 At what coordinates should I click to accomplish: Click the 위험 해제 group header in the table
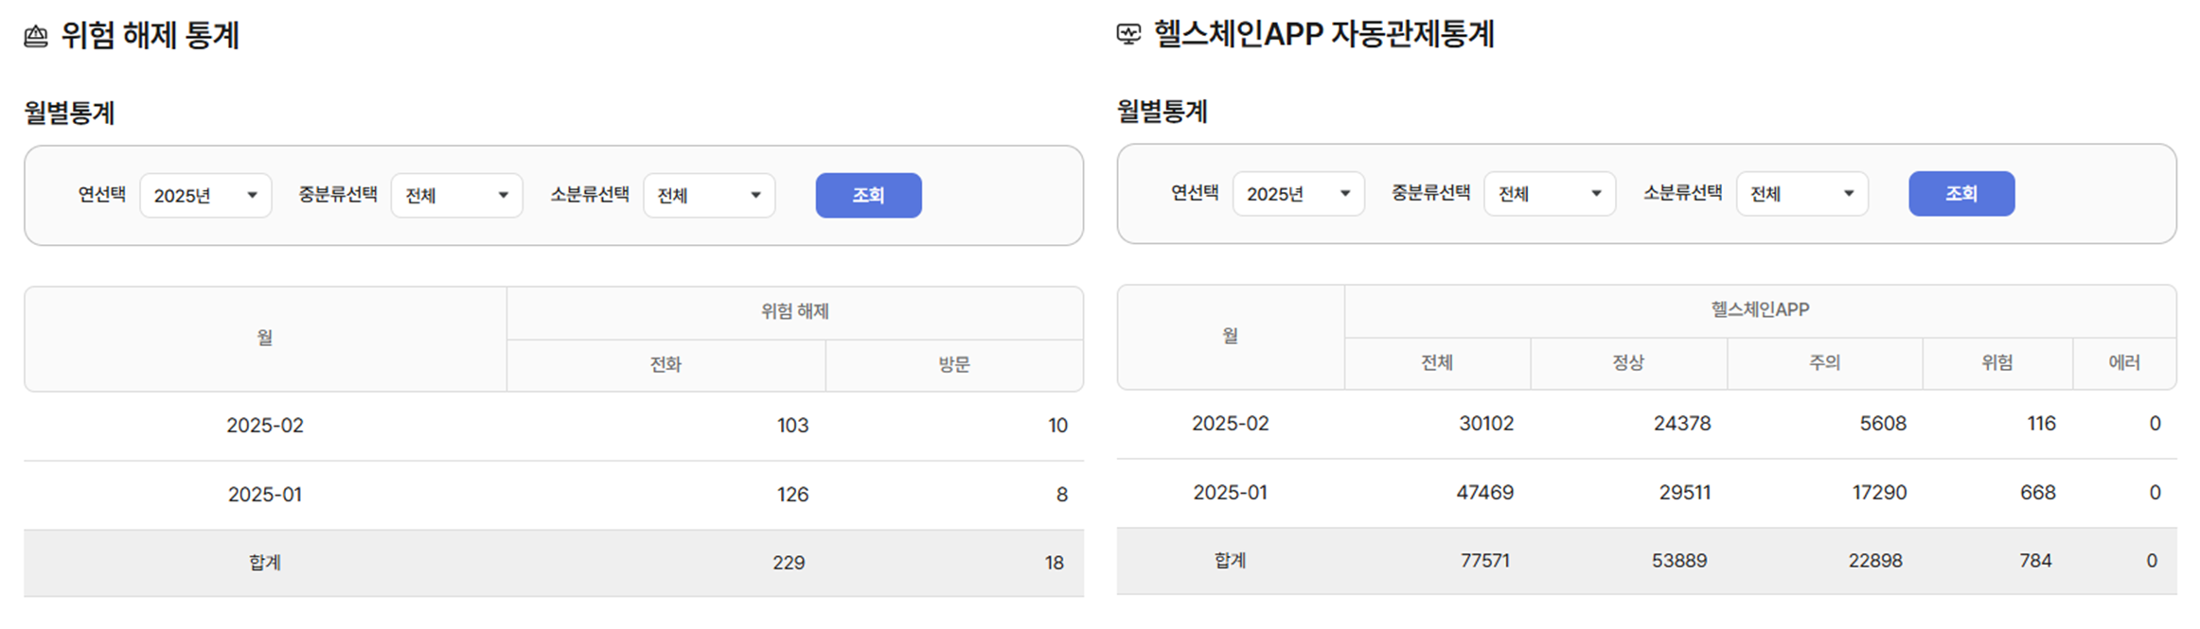coord(795,312)
